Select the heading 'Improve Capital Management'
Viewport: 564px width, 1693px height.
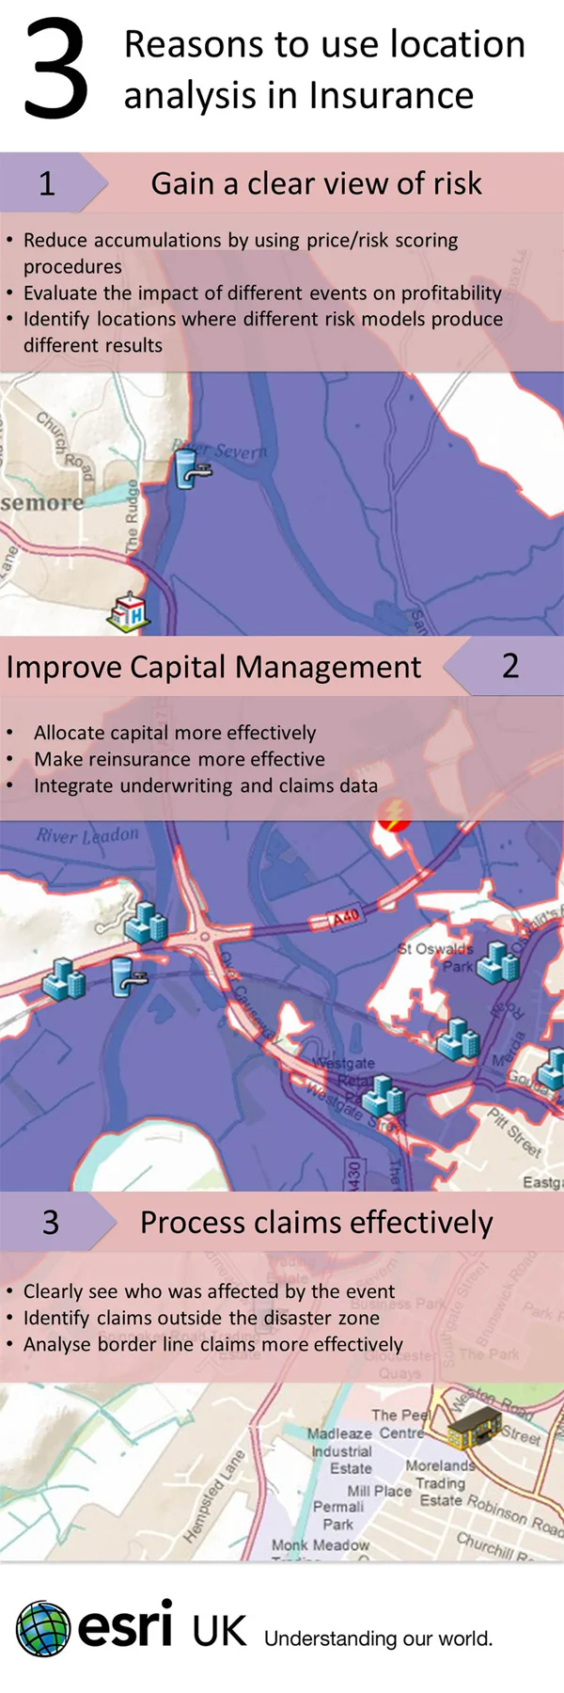[213, 667]
